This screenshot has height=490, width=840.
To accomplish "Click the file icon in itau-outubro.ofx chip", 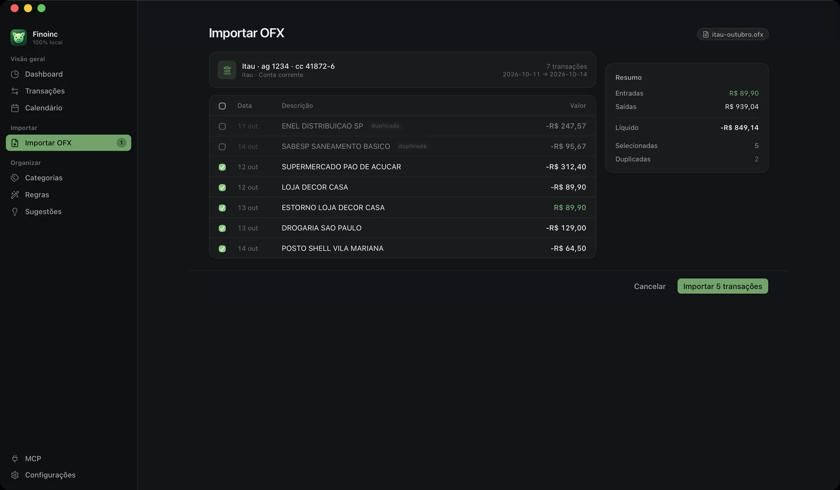I will (706, 35).
